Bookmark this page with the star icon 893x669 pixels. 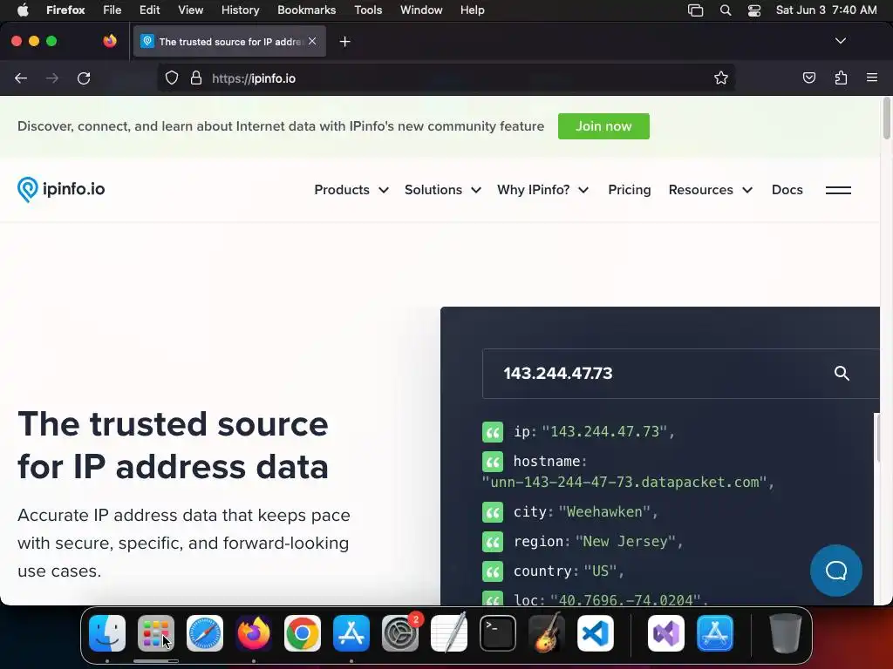[721, 78]
